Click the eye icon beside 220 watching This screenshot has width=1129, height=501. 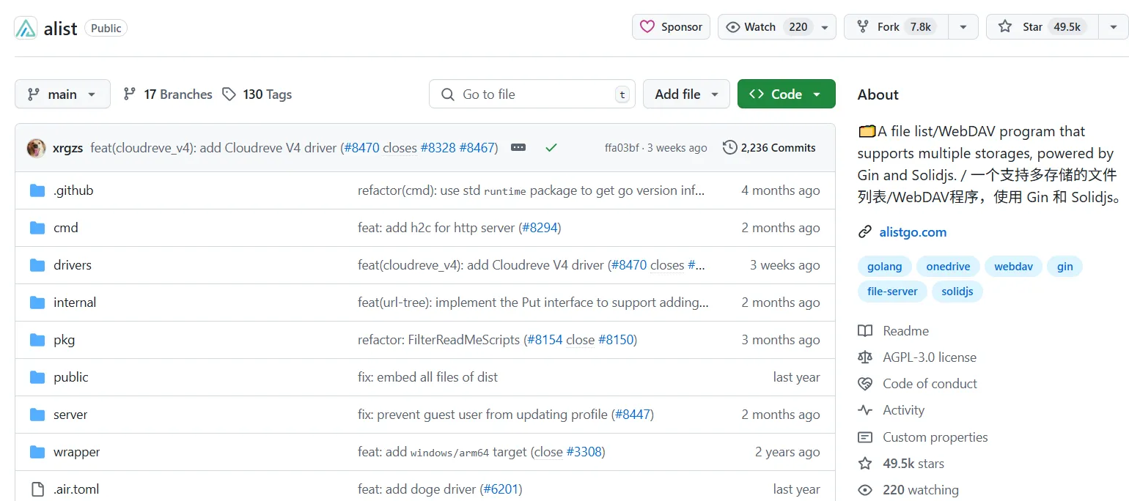pos(865,490)
